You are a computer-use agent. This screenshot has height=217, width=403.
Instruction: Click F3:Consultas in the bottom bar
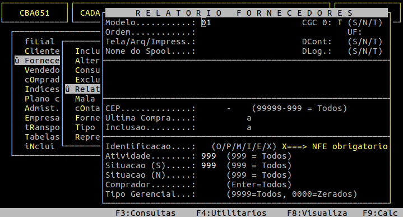[x=146, y=213]
